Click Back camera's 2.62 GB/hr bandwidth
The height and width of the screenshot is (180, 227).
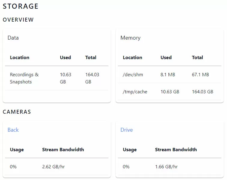point(53,167)
